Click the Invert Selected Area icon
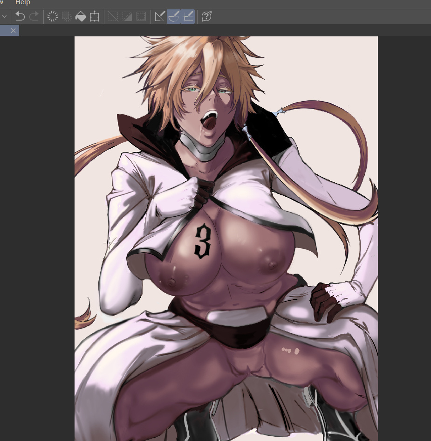This screenshot has width=431, height=441. (127, 16)
